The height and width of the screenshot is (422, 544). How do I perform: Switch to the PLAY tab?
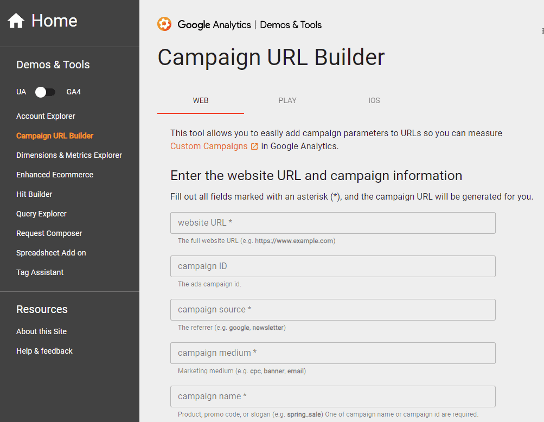[x=287, y=101]
